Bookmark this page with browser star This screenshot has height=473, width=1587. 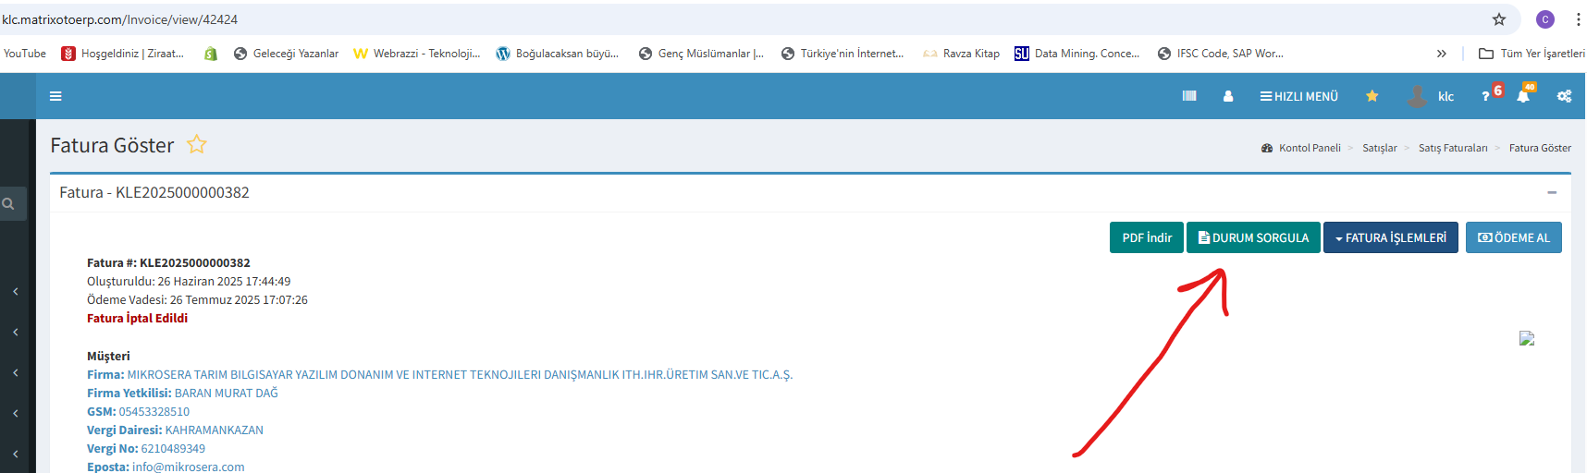click(x=1499, y=19)
